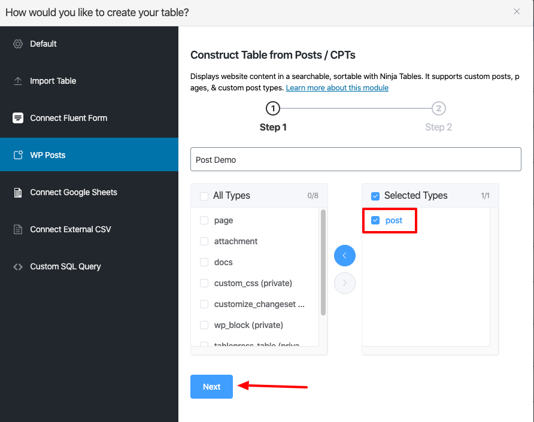Toggle the Selected Types header checkbox
The image size is (534, 422).
[x=375, y=196]
